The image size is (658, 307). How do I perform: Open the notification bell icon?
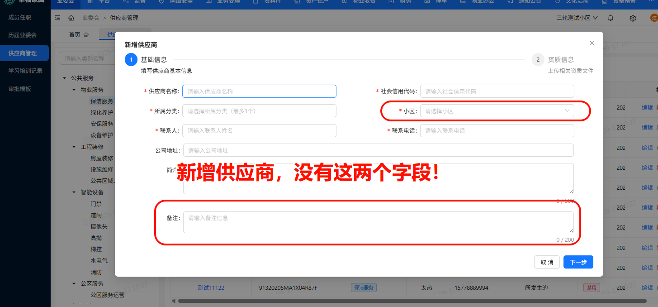[x=611, y=17]
